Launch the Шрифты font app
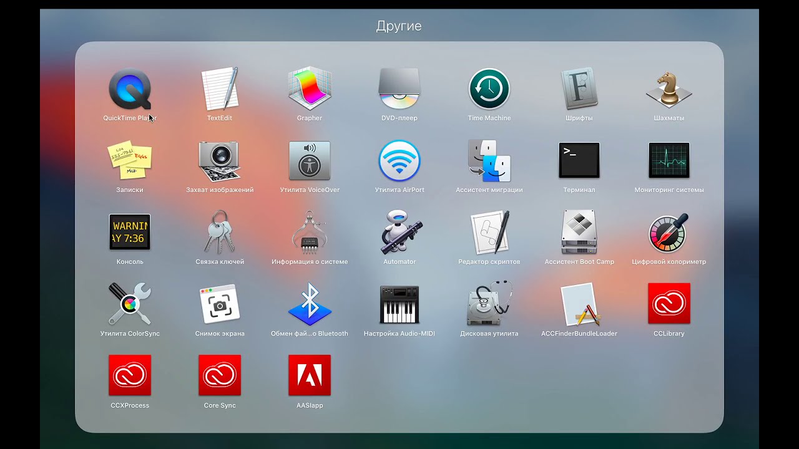Image resolution: width=799 pixels, height=449 pixels. [579, 89]
